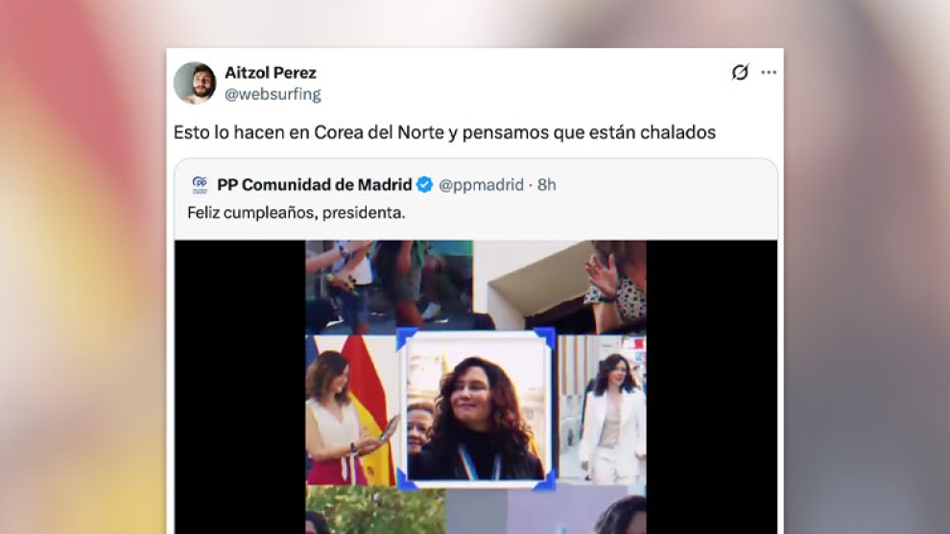Click the photo with the Spanish flag

coord(351,410)
